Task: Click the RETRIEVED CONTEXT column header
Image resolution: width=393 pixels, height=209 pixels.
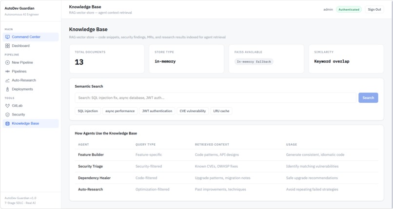Action: (212, 144)
